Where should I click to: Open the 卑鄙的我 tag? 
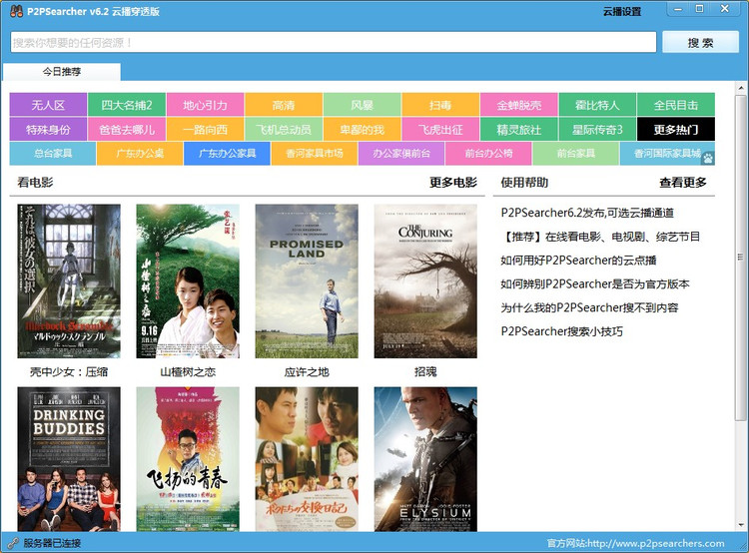pyautogui.click(x=363, y=129)
